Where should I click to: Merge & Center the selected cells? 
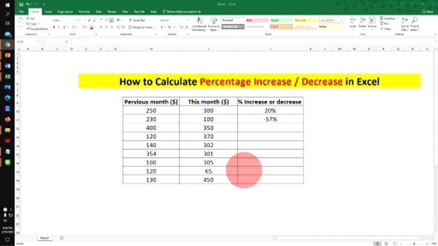click(x=141, y=27)
